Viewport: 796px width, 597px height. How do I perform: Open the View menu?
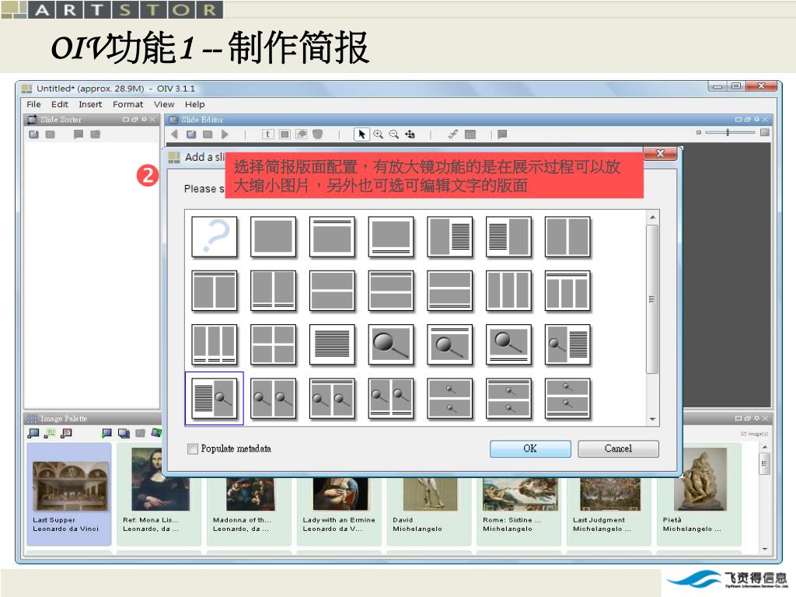(x=164, y=104)
